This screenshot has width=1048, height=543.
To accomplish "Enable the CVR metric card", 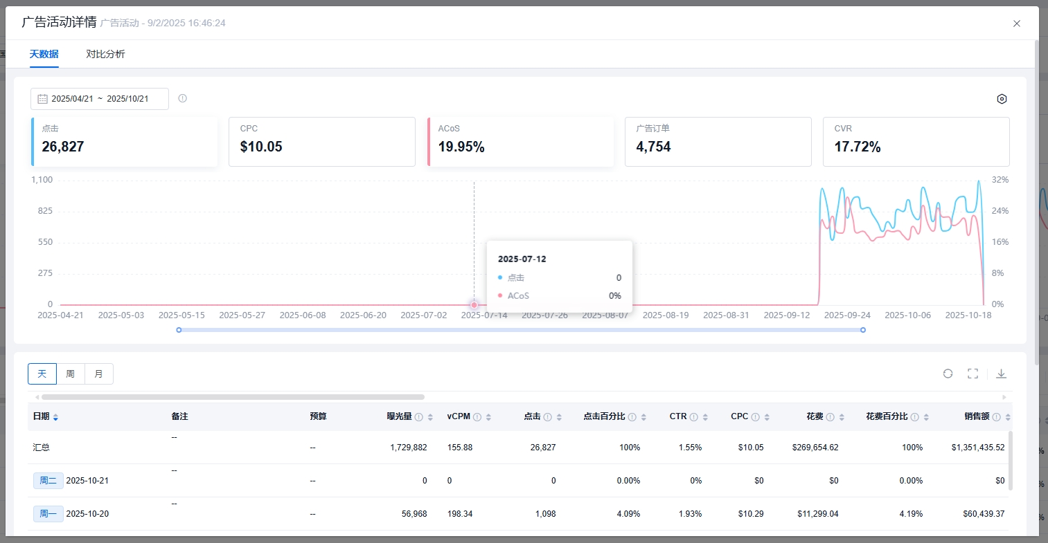I will tap(916, 142).
